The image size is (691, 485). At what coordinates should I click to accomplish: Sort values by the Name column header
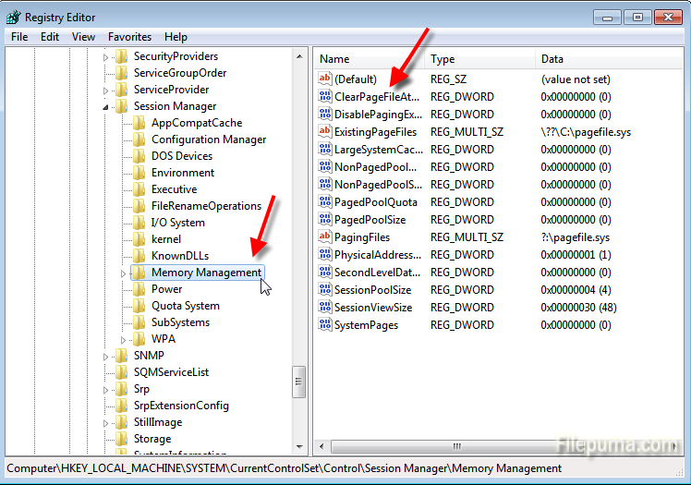pyautogui.click(x=370, y=59)
